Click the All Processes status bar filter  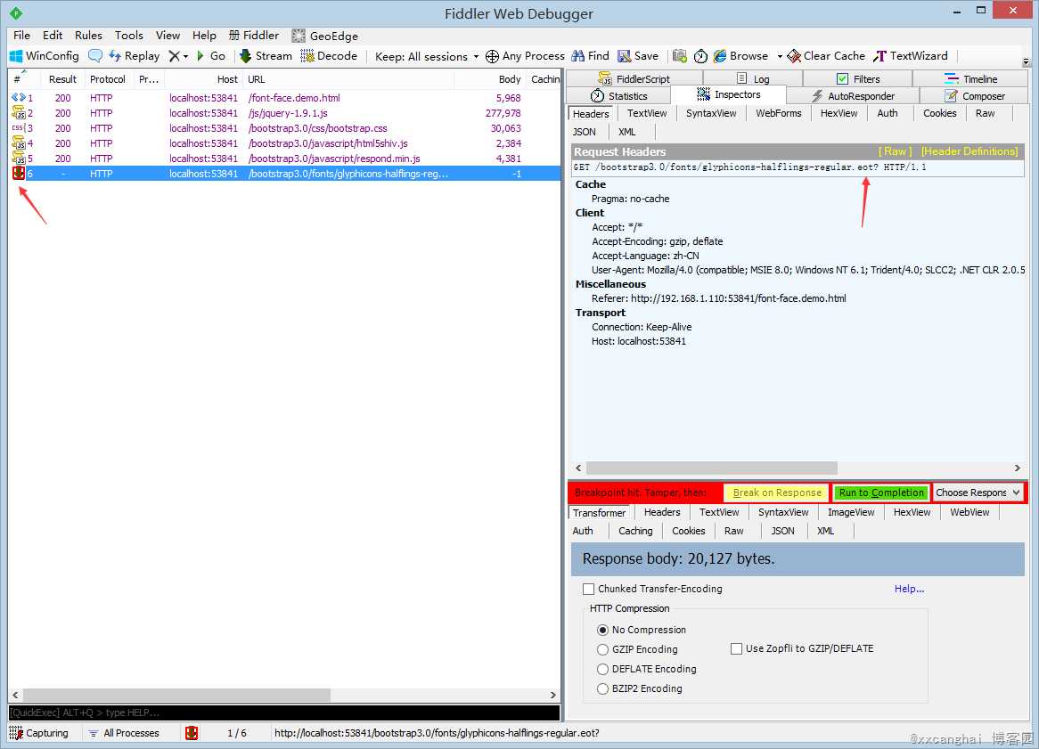click(x=124, y=733)
